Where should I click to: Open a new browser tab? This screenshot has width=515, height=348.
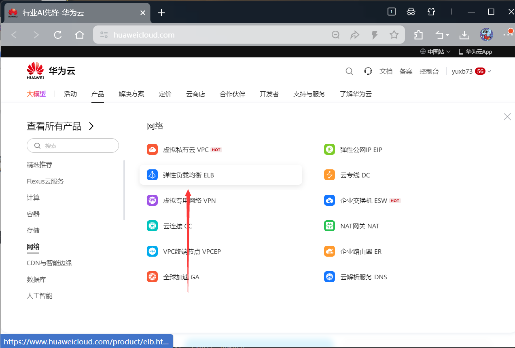click(x=161, y=13)
